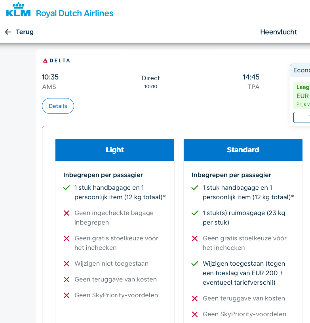Select the Standard fare header
This screenshot has height=323, width=310.
click(x=243, y=150)
